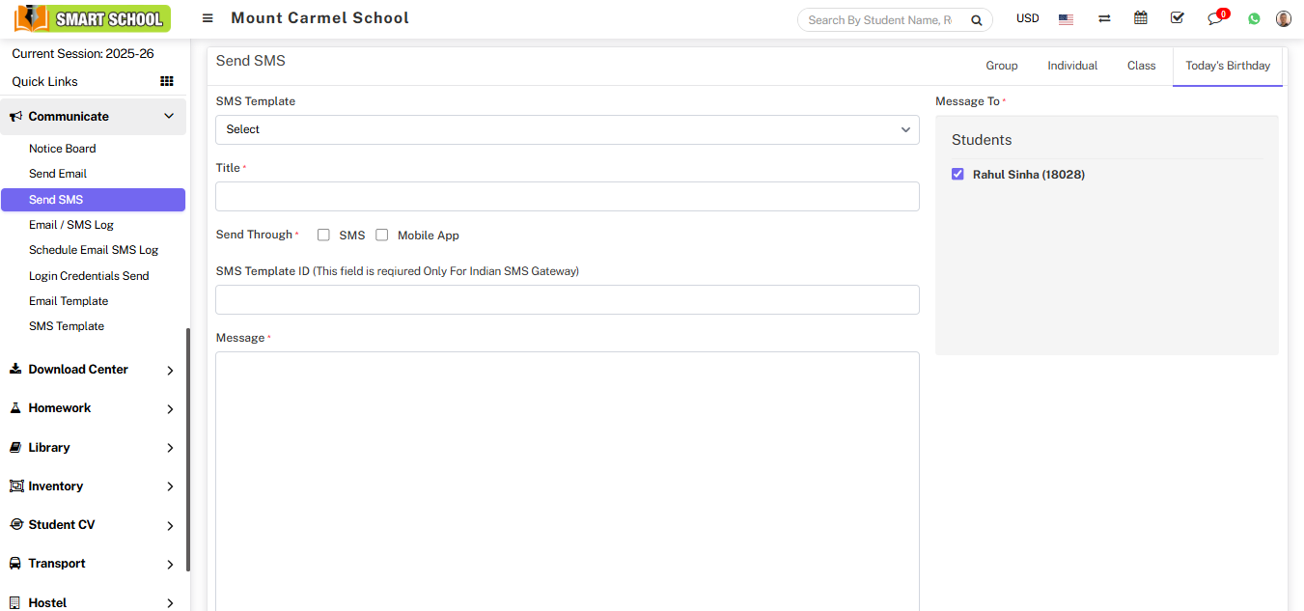Click the hamburger menu toggle icon
This screenshot has height=611, width=1304.
[x=208, y=18]
